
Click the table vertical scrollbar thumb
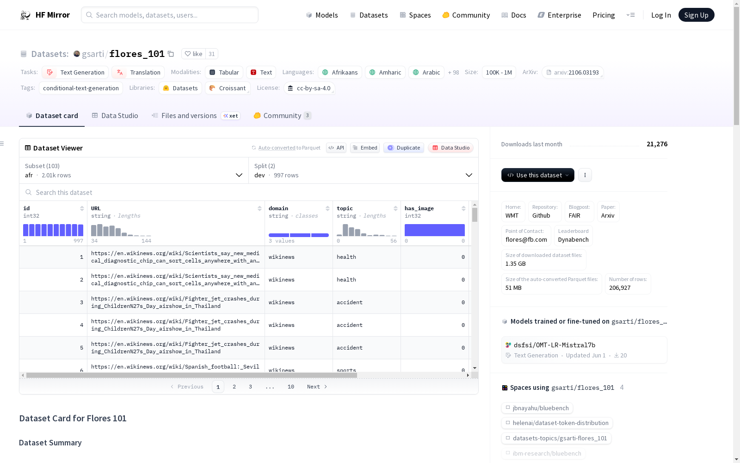pos(475,215)
